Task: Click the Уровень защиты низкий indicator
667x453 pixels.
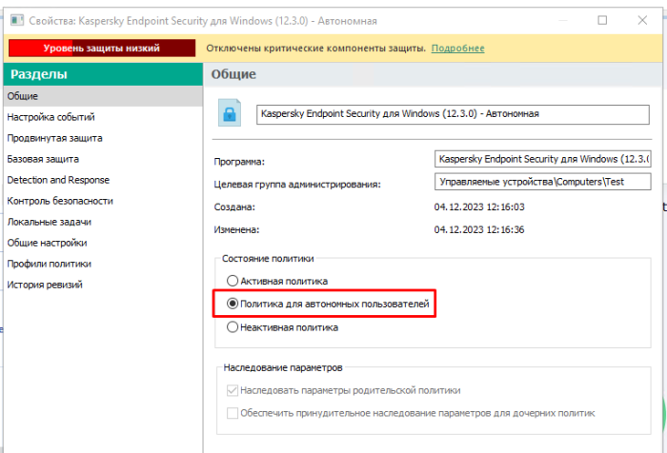Action: coord(102,48)
